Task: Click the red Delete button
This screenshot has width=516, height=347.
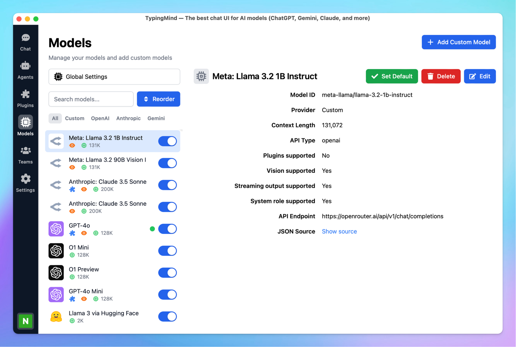Action: [441, 76]
